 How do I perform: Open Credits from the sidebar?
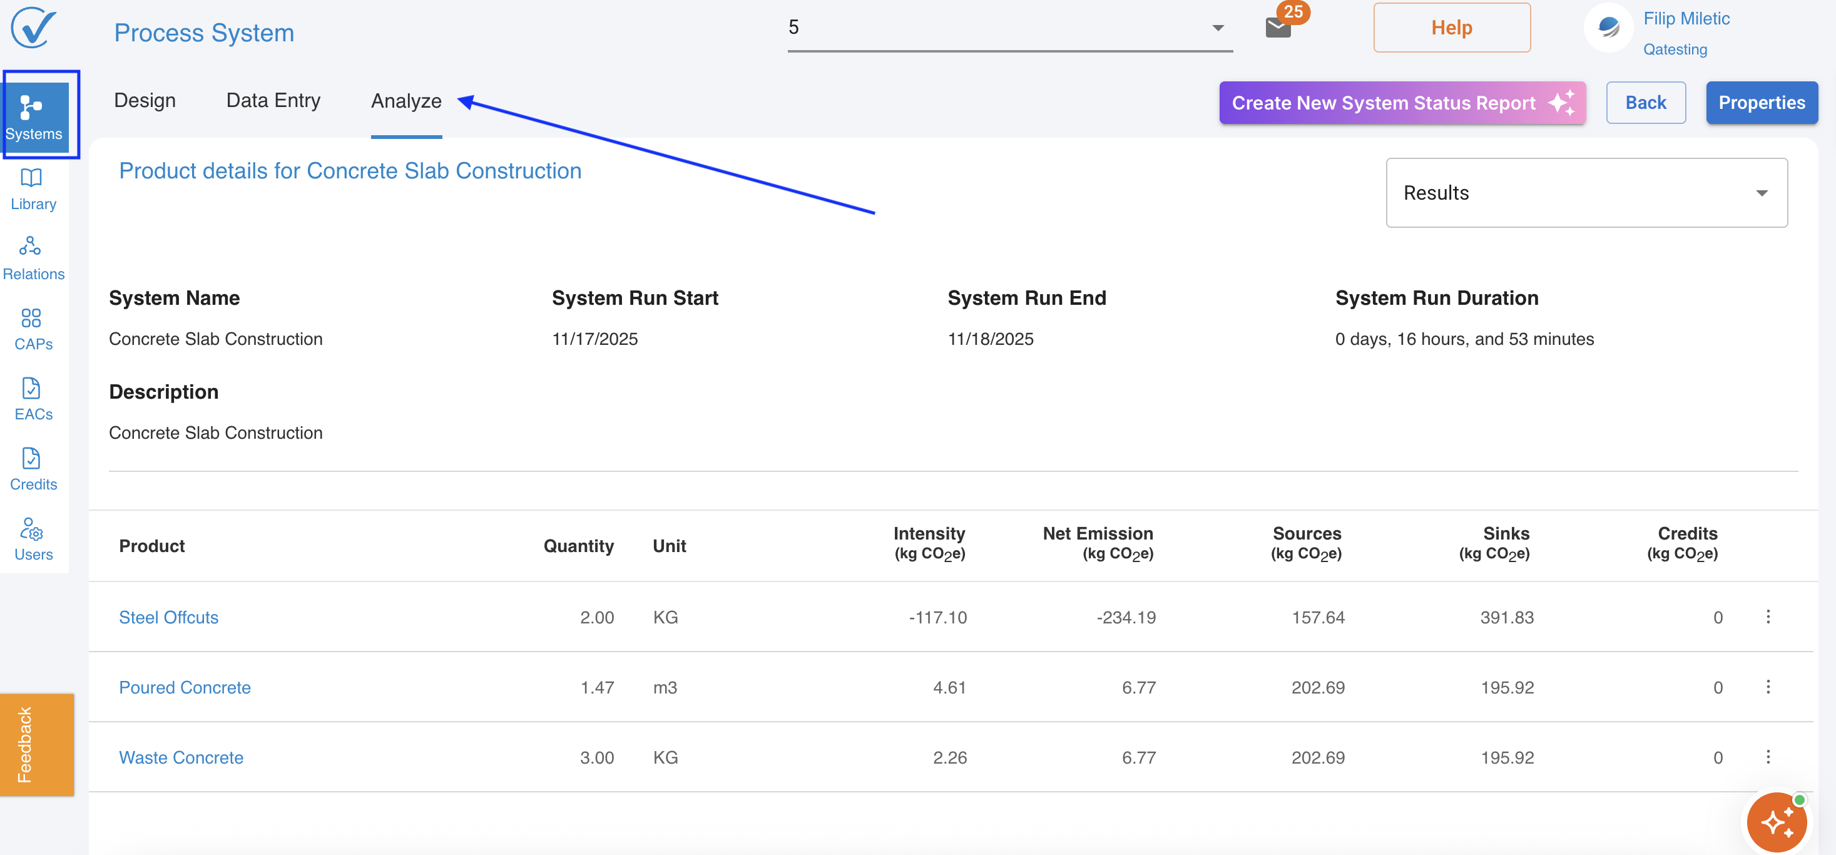[33, 469]
